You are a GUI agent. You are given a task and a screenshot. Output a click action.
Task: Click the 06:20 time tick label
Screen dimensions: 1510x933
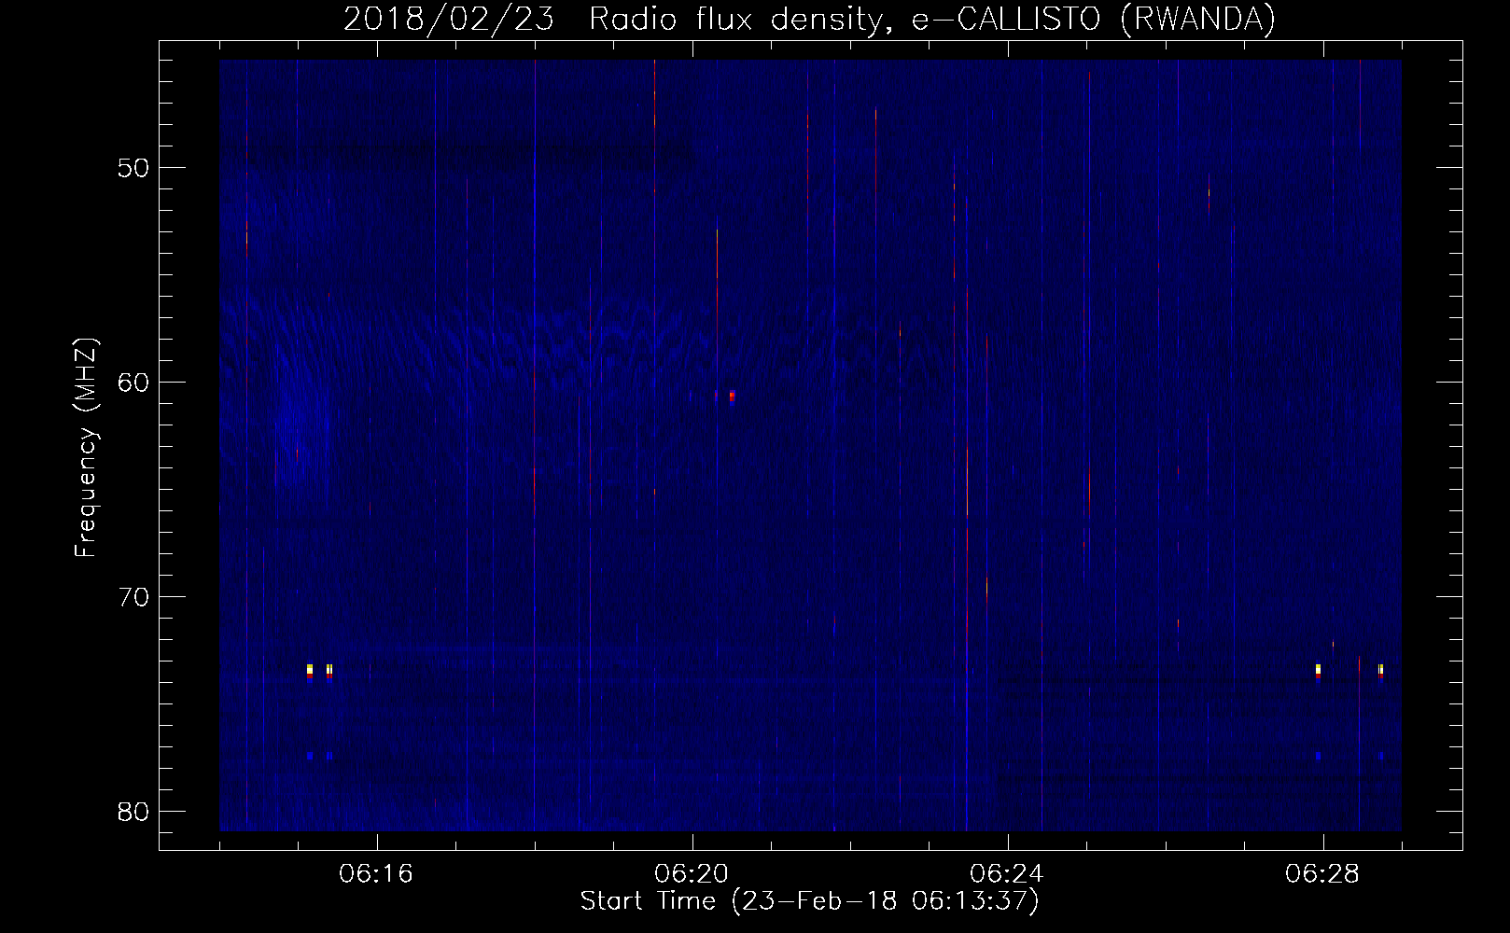click(692, 874)
